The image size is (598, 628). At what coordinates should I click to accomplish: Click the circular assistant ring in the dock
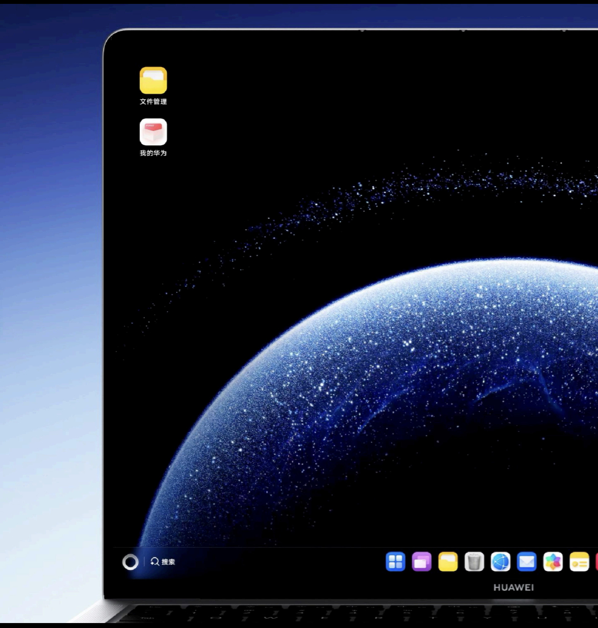[x=130, y=562]
